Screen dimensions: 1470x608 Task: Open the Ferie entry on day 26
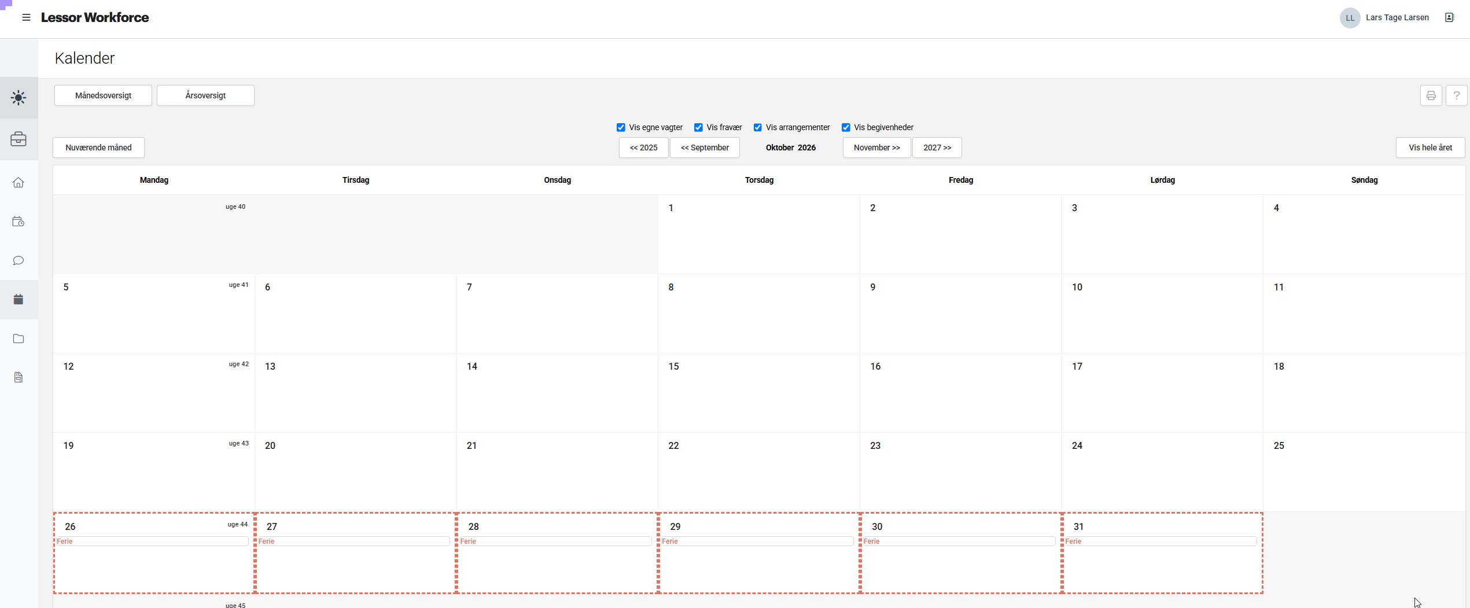(152, 541)
